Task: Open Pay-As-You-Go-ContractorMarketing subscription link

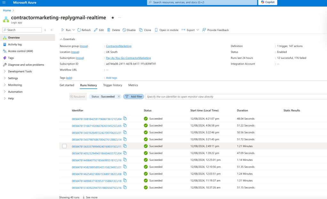Action: tap(128, 58)
